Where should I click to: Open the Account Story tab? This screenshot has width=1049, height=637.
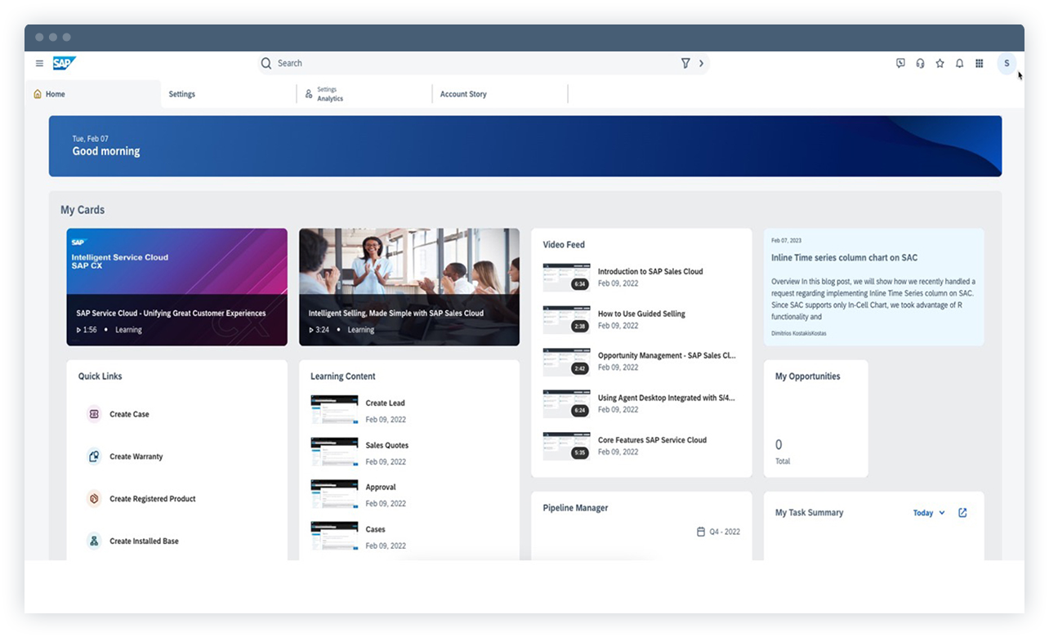point(463,94)
